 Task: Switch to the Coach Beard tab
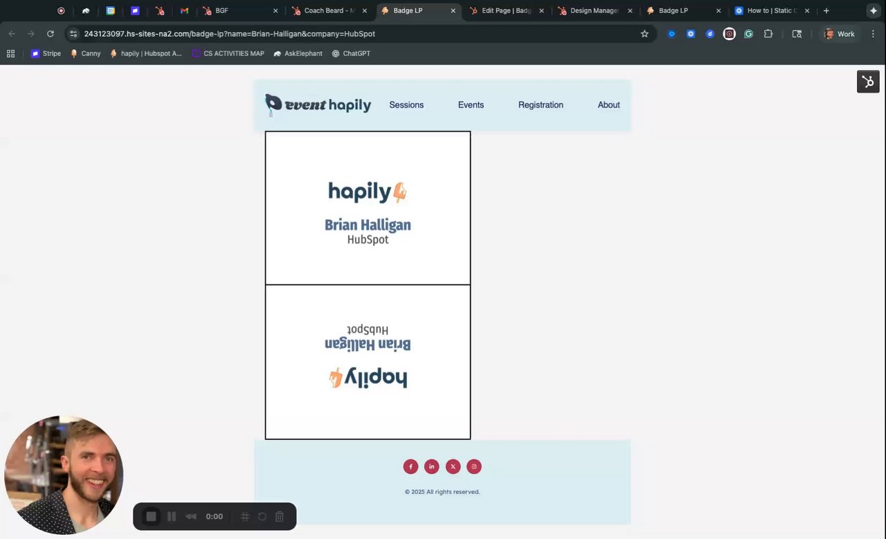click(x=329, y=11)
